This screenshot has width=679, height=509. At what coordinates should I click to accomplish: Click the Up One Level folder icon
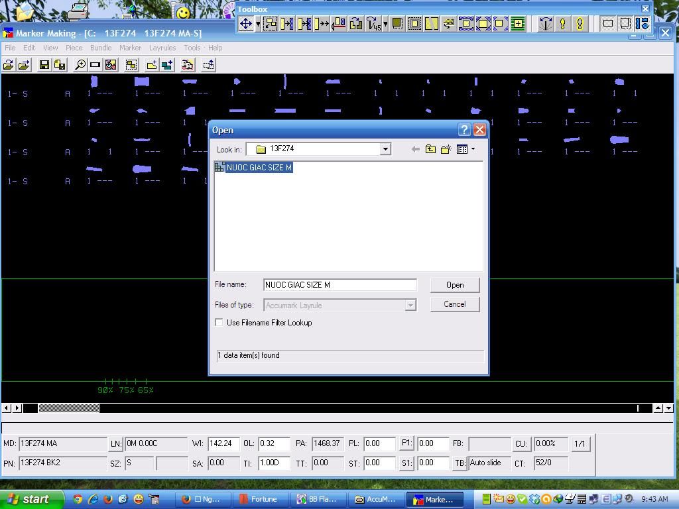[430, 149]
